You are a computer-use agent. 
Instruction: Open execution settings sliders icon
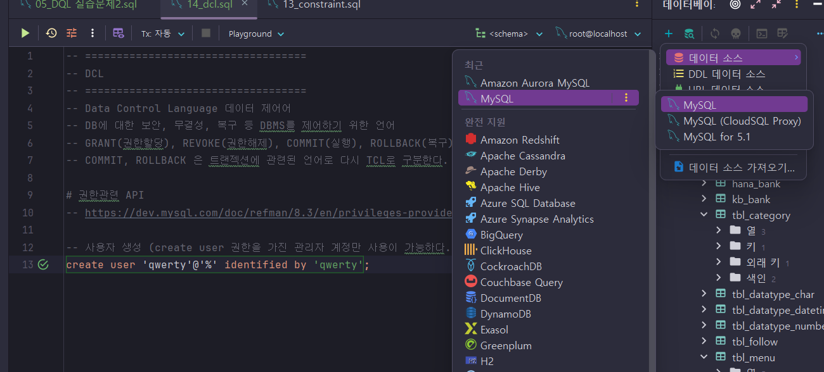pos(72,33)
